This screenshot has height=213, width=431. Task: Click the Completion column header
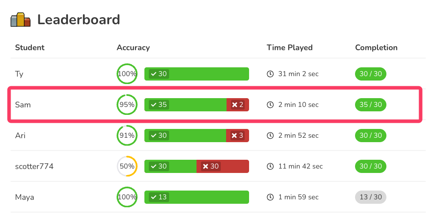pyautogui.click(x=376, y=48)
